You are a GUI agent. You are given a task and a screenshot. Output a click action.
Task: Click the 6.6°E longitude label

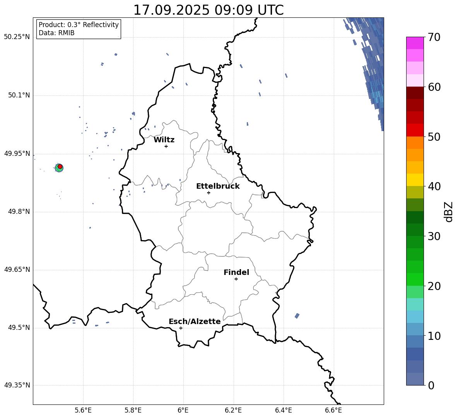point(333,410)
